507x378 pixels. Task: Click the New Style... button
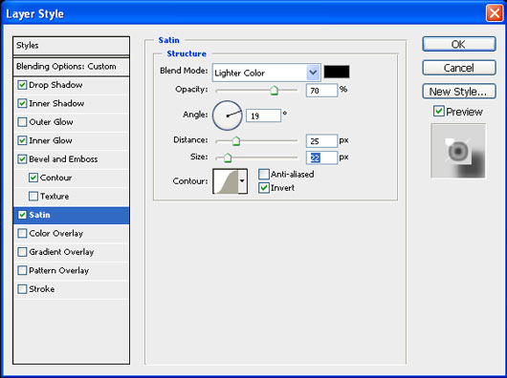459,92
